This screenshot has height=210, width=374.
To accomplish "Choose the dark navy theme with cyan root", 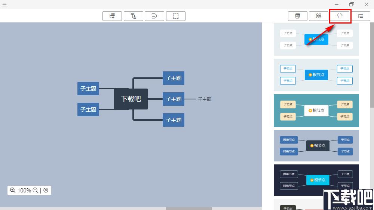I will 316,180.
